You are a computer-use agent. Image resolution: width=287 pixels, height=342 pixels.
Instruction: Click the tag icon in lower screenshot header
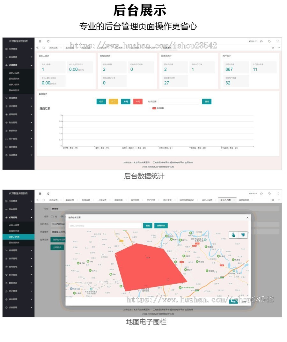(x=269, y=193)
